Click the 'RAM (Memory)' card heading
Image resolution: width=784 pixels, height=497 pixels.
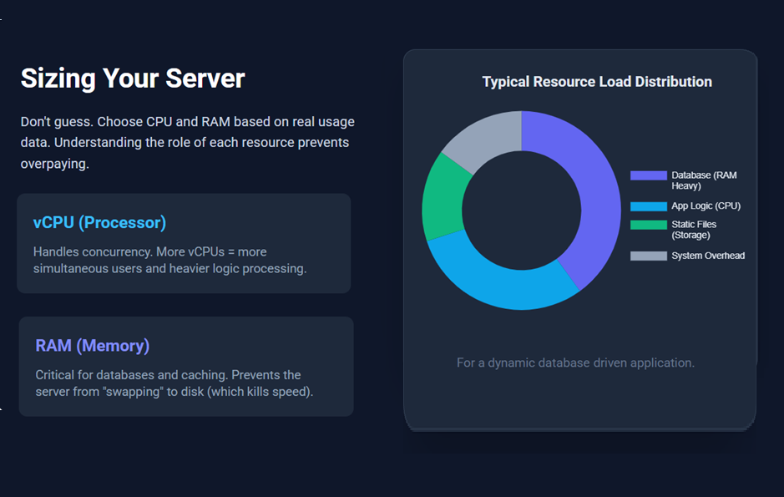coord(92,346)
